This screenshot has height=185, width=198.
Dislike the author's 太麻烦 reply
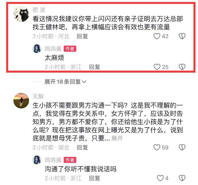coord(182,67)
